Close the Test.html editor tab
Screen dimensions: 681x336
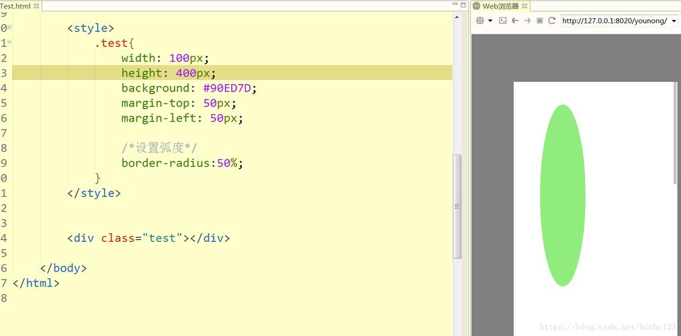pos(36,6)
